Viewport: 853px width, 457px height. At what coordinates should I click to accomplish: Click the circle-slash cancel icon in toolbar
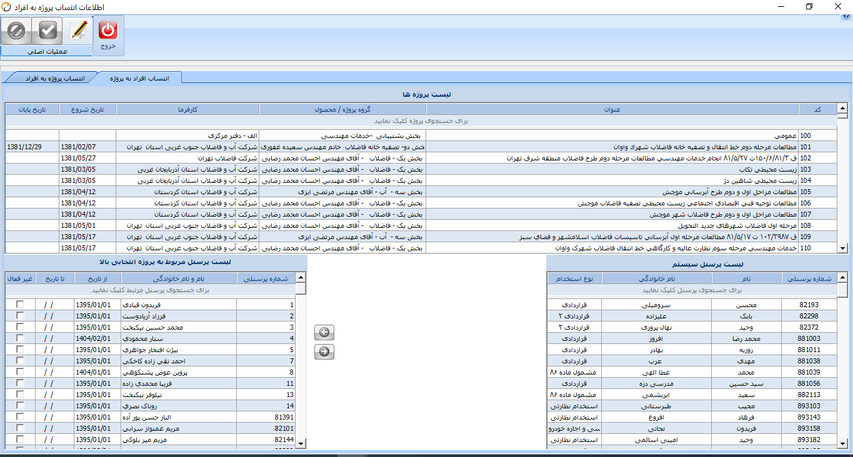(x=17, y=30)
